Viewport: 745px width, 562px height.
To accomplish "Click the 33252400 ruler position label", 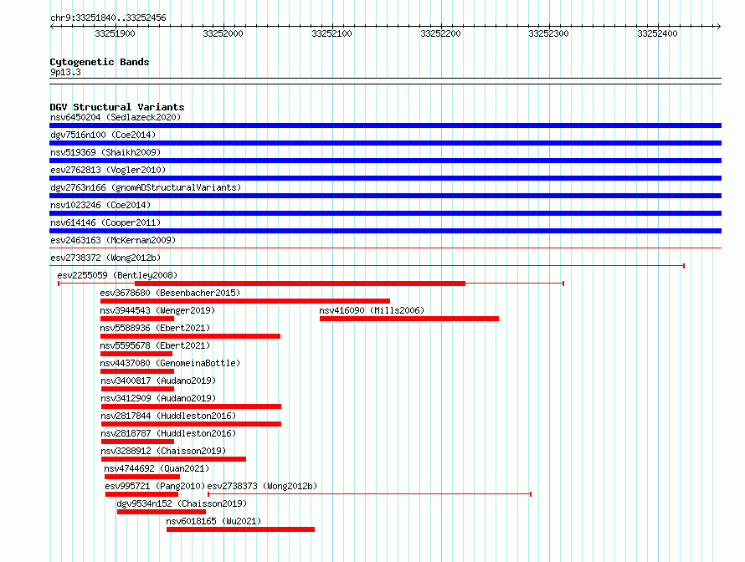I will click(x=658, y=33).
